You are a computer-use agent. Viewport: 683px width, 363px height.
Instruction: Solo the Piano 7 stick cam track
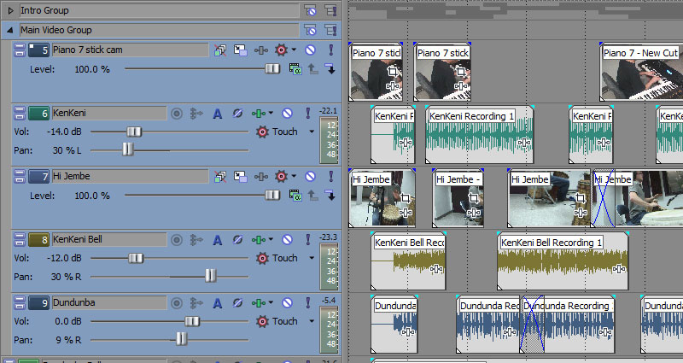[x=331, y=50]
